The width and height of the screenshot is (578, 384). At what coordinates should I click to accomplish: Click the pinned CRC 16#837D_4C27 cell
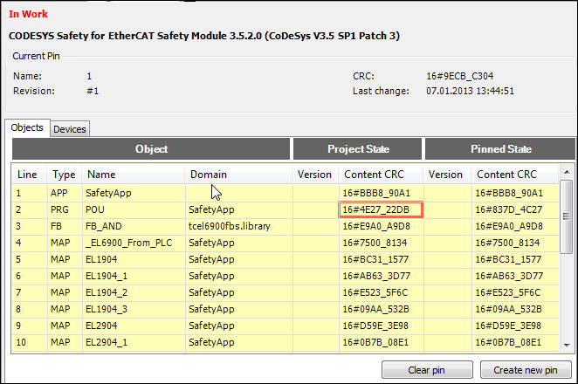[510, 209]
